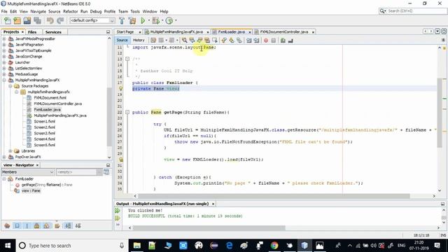Click the Source view button
Screen dimensions: 448x252
[x=122, y=41]
